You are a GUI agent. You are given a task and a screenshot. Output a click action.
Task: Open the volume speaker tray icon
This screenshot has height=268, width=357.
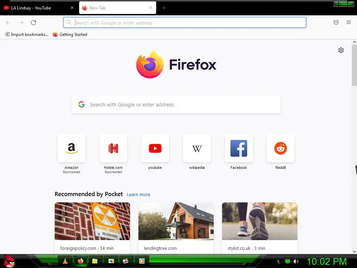[296, 261]
